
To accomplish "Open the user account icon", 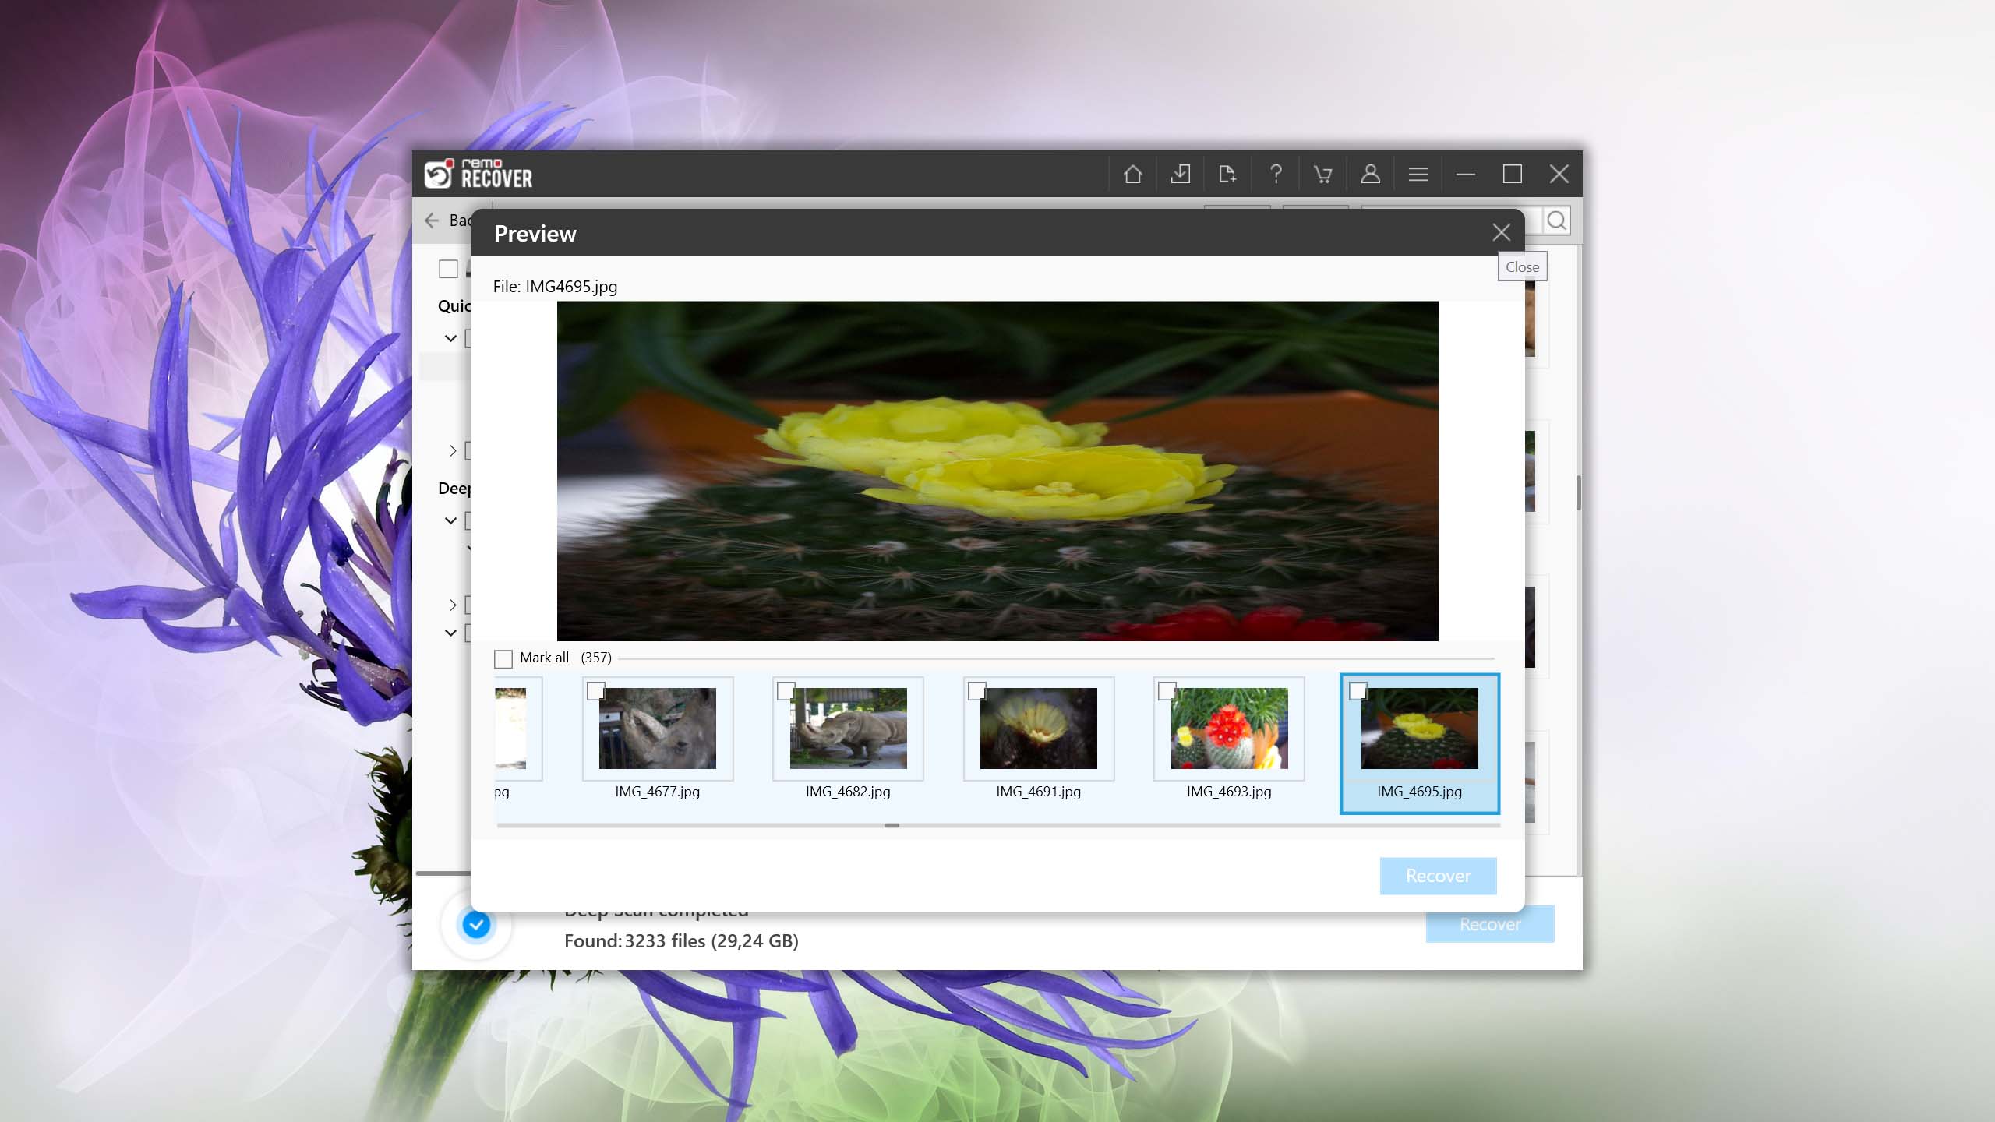I will (x=1371, y=174).
